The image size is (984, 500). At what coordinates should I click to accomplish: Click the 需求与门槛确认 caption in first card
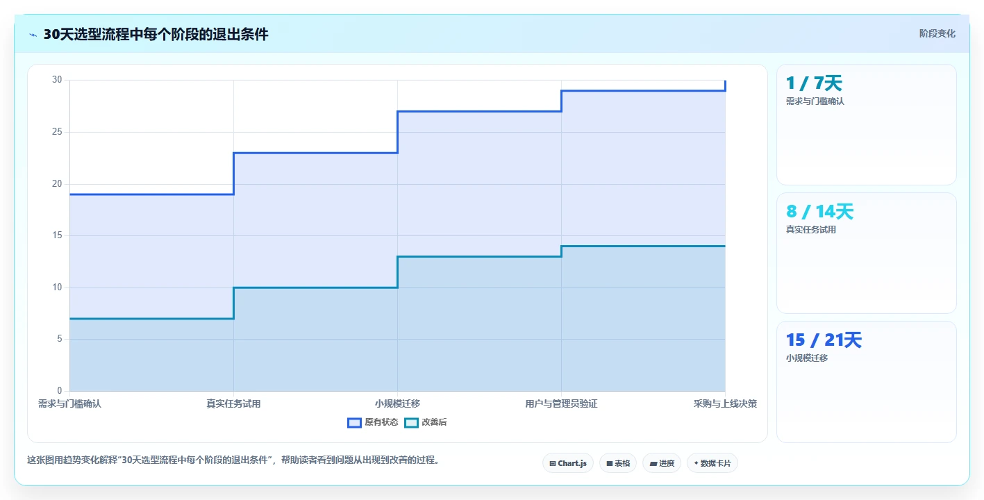815,101
